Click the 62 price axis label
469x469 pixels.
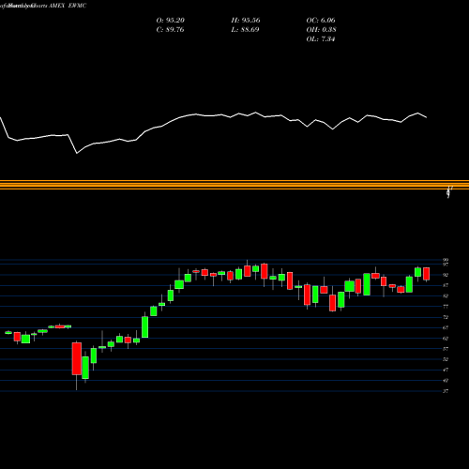(446, 339)
